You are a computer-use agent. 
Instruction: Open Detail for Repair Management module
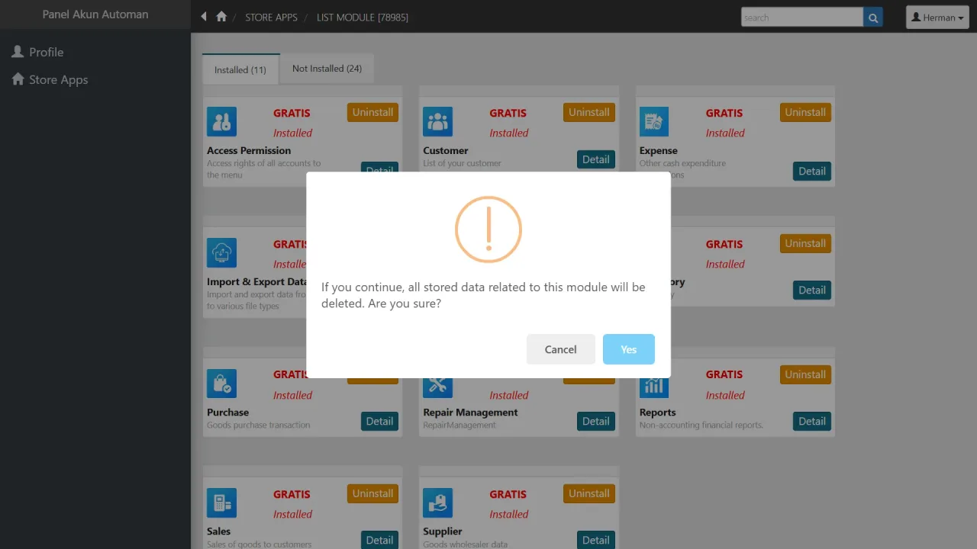pyautogui.click(x=596, y=421)
